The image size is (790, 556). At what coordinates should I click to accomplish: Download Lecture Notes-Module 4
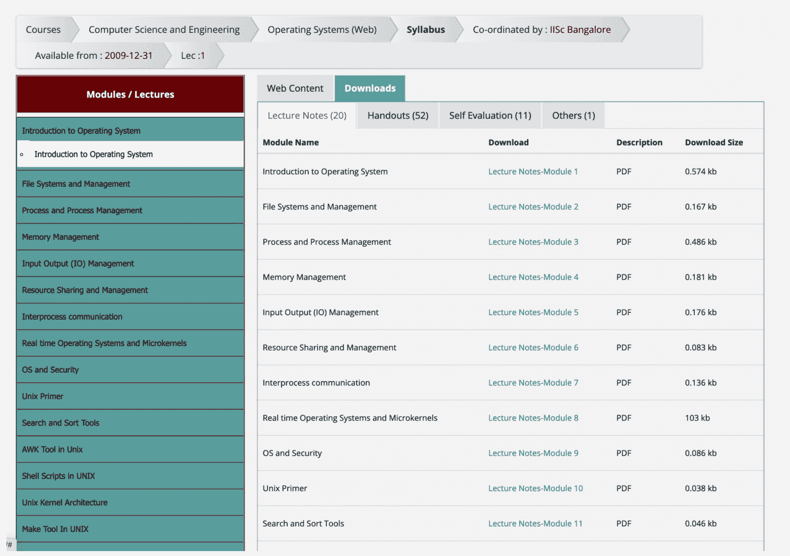point(533,278)
